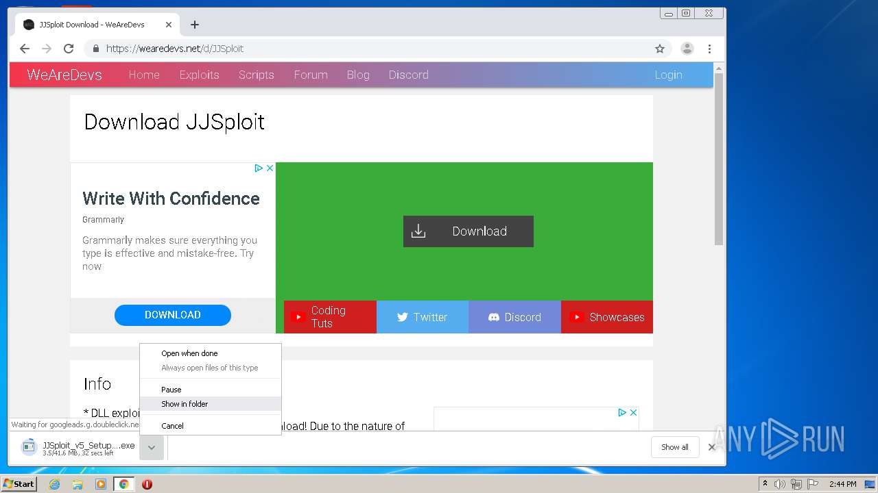Click the browser back arrow
This screenshot has height=493, width=878.
pos(25,49)
